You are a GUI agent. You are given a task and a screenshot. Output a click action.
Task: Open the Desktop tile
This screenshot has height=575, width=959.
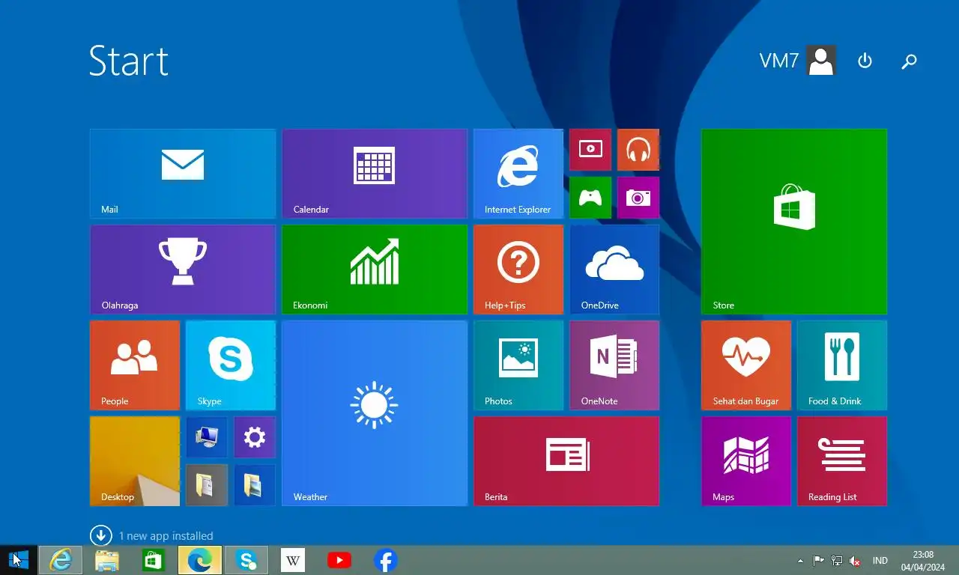(135, 461)
